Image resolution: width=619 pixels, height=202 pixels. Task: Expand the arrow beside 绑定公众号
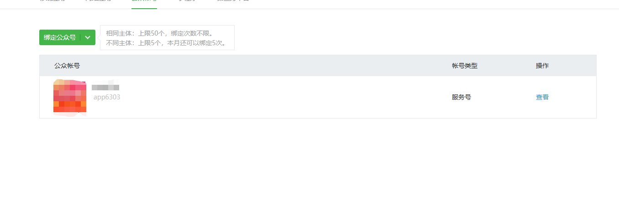click(88, 37)
